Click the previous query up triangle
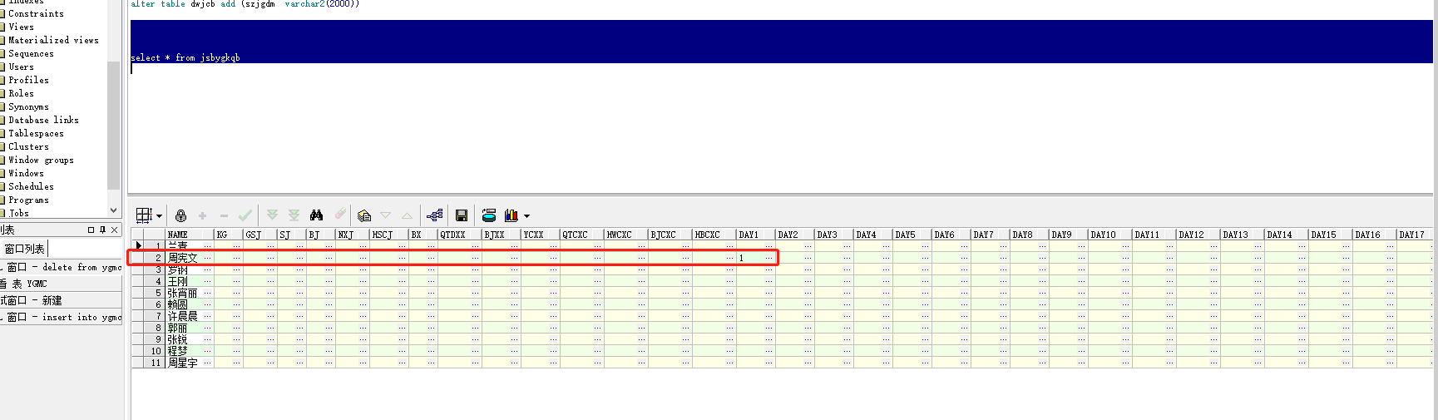 (407, 215)
